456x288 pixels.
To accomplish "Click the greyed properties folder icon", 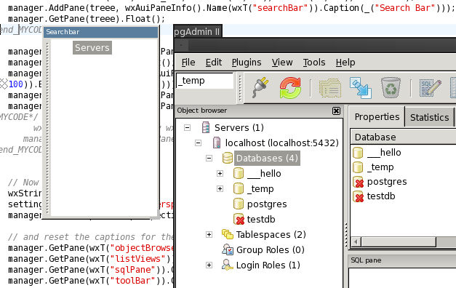I will (329, 88).
